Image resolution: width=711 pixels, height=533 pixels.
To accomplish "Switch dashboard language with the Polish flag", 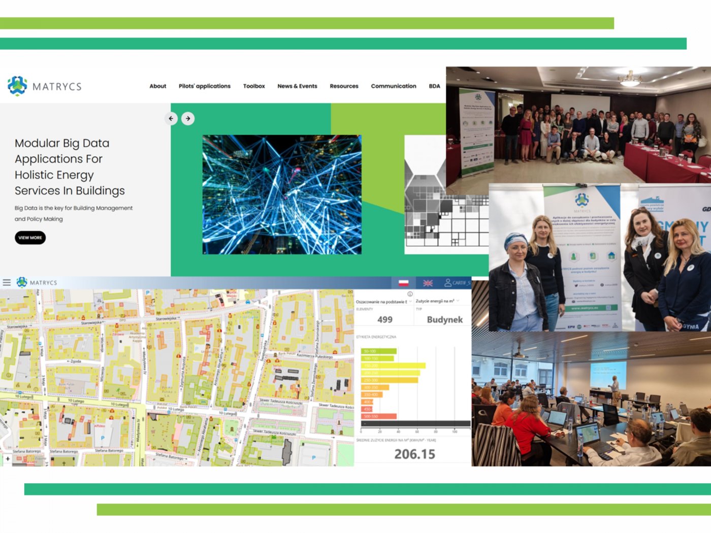I will (404, 283).
